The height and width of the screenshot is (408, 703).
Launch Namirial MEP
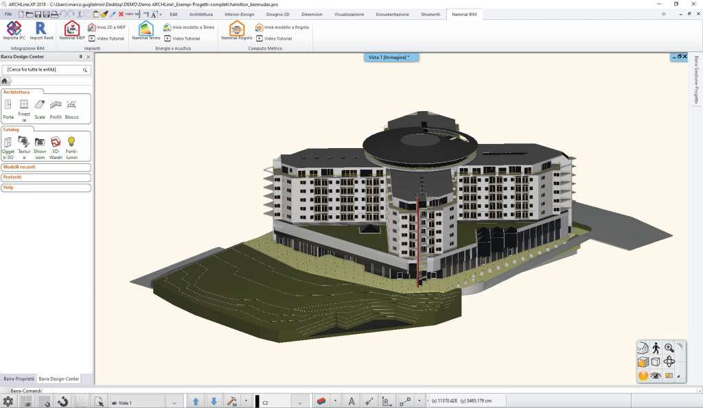pos(71,29)
